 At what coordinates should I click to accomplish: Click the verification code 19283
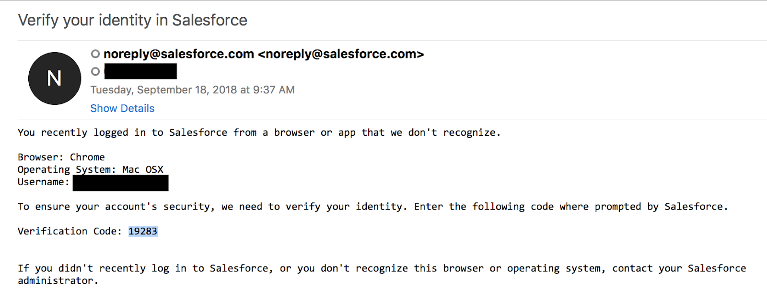143,231
